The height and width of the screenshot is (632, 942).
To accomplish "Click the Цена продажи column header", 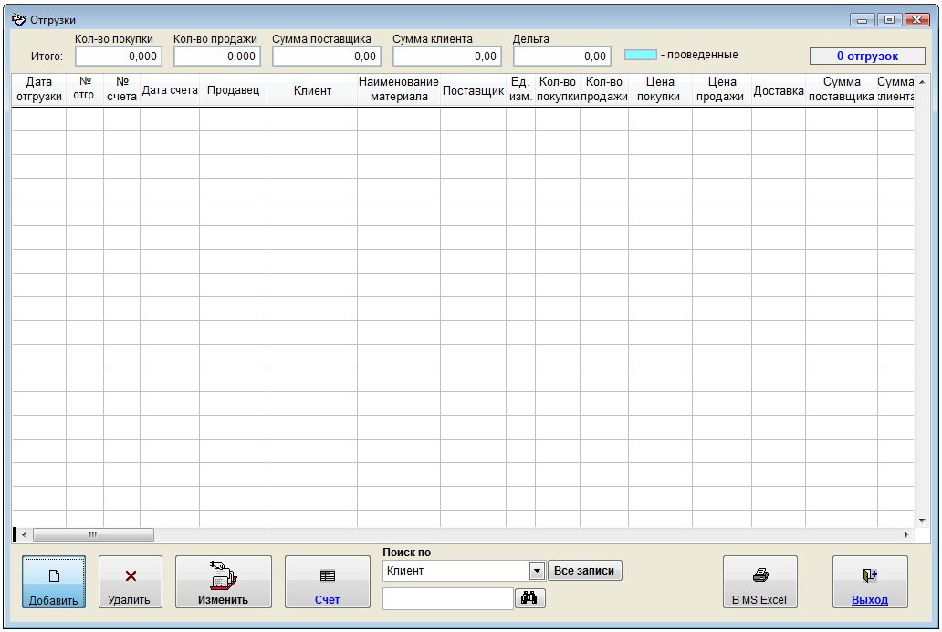I will point(721,89).
